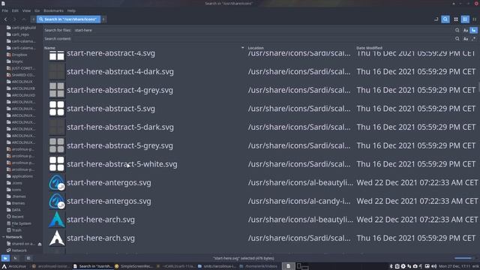Hide the sidebar using bottom bar button
This screenshot has height=270, width=480.
pos(28,258)
